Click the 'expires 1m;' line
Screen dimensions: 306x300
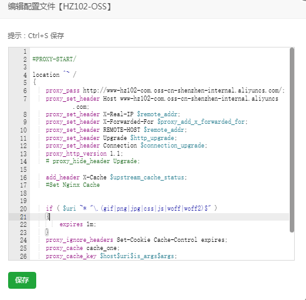(77, 224)
